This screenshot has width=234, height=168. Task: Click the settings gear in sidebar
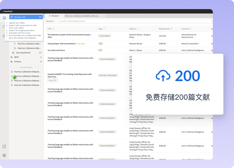click(x=4, y=155)
